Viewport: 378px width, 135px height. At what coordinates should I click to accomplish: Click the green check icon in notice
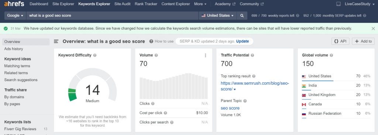(6, 29)
